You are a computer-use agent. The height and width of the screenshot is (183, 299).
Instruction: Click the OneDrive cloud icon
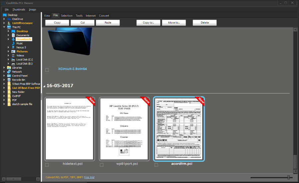tap(9, 19)
